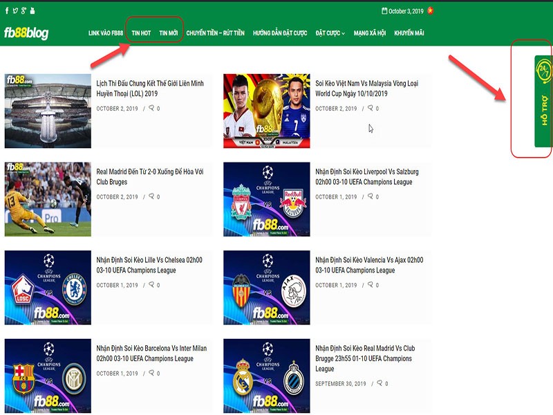Open the 24/7 Hỗ Trợ support widget
This screenshot has width=553, height=415.
coord(543,101)
